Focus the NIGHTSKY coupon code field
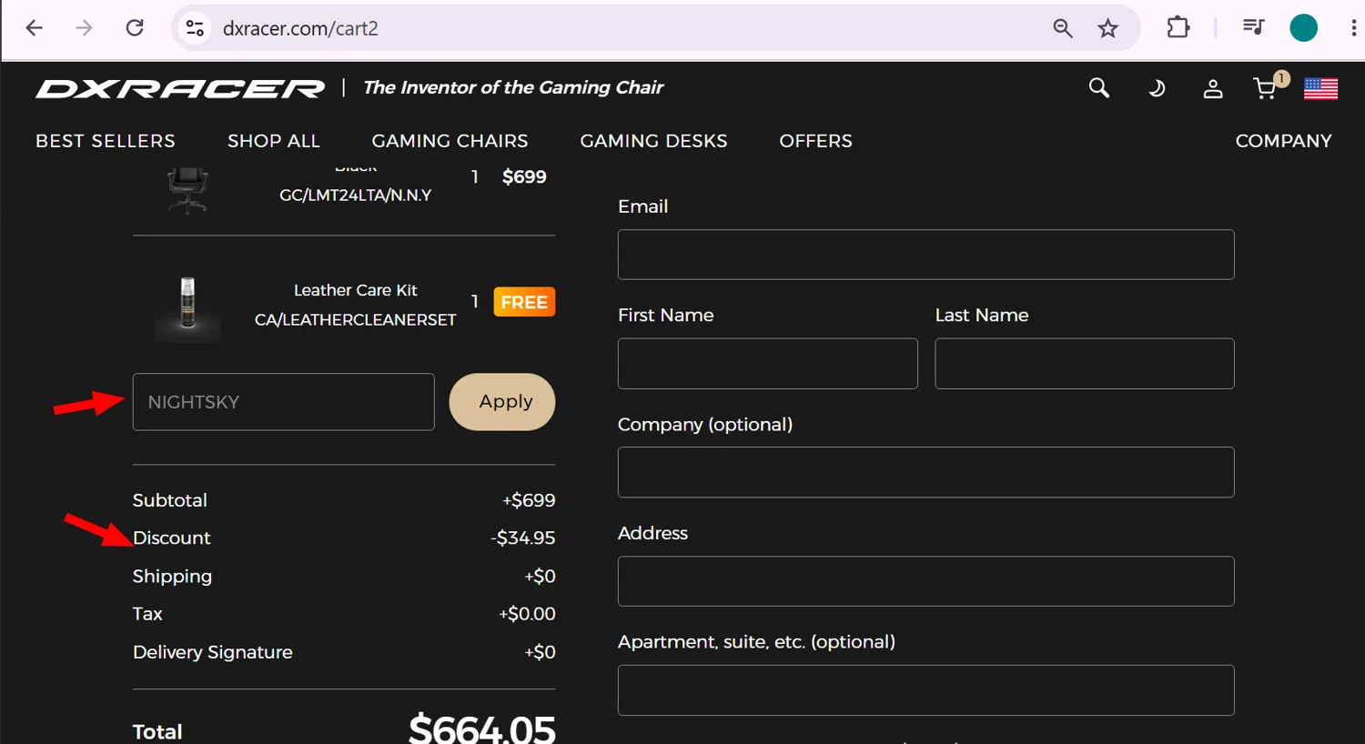 (x=283, y=402)
